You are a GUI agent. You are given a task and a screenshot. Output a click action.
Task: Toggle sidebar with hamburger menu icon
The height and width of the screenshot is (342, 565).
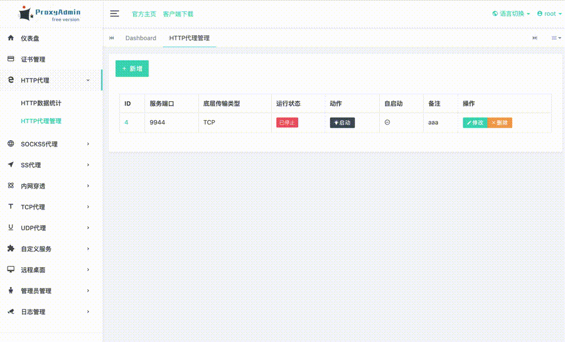[115, 14]
